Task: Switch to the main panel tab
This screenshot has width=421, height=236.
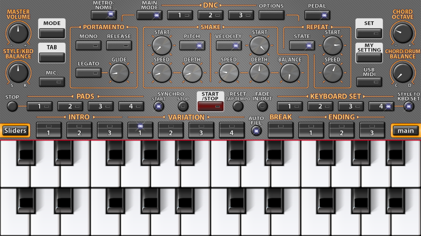Action: click(406, 130)
